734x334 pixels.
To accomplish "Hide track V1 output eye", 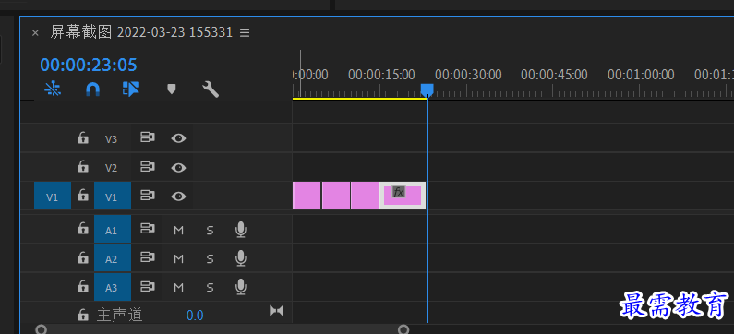I will coord(178,196).
